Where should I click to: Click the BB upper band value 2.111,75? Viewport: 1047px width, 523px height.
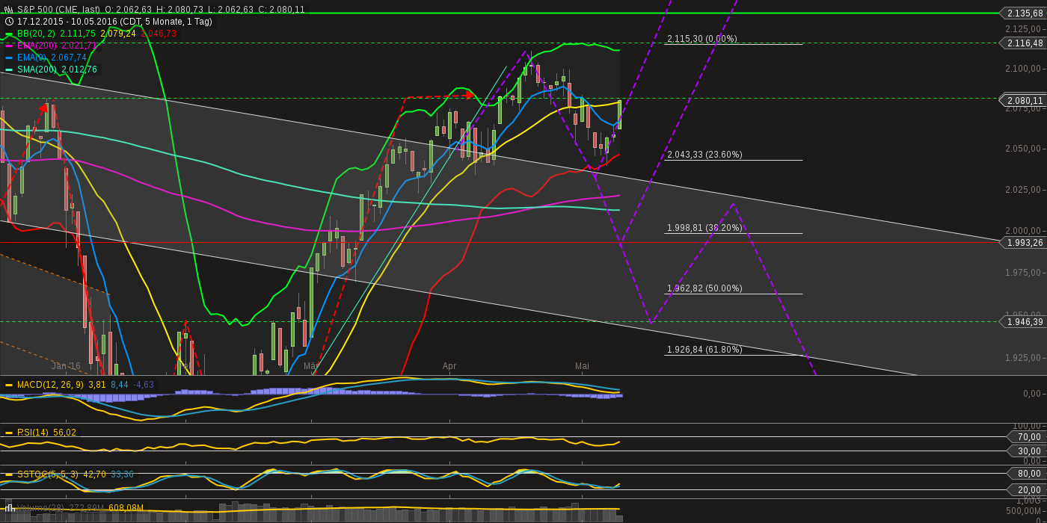pyautogui.click(x=78, y=34)
